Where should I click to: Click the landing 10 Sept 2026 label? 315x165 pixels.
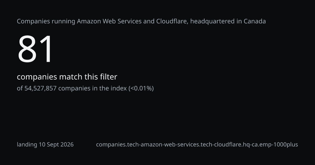click(45, 145)
